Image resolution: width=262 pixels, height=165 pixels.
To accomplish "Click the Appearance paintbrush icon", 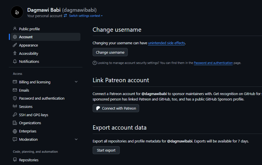I will [x=15, y=45].
